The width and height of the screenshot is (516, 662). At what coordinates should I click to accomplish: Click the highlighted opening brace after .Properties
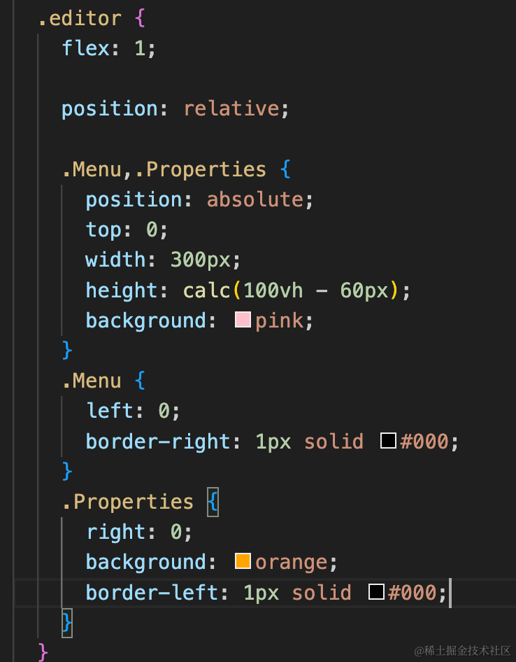click(213, 502)
